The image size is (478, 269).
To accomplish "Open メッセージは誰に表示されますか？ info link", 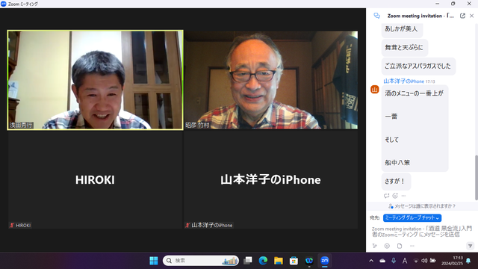I will (422, 206).
